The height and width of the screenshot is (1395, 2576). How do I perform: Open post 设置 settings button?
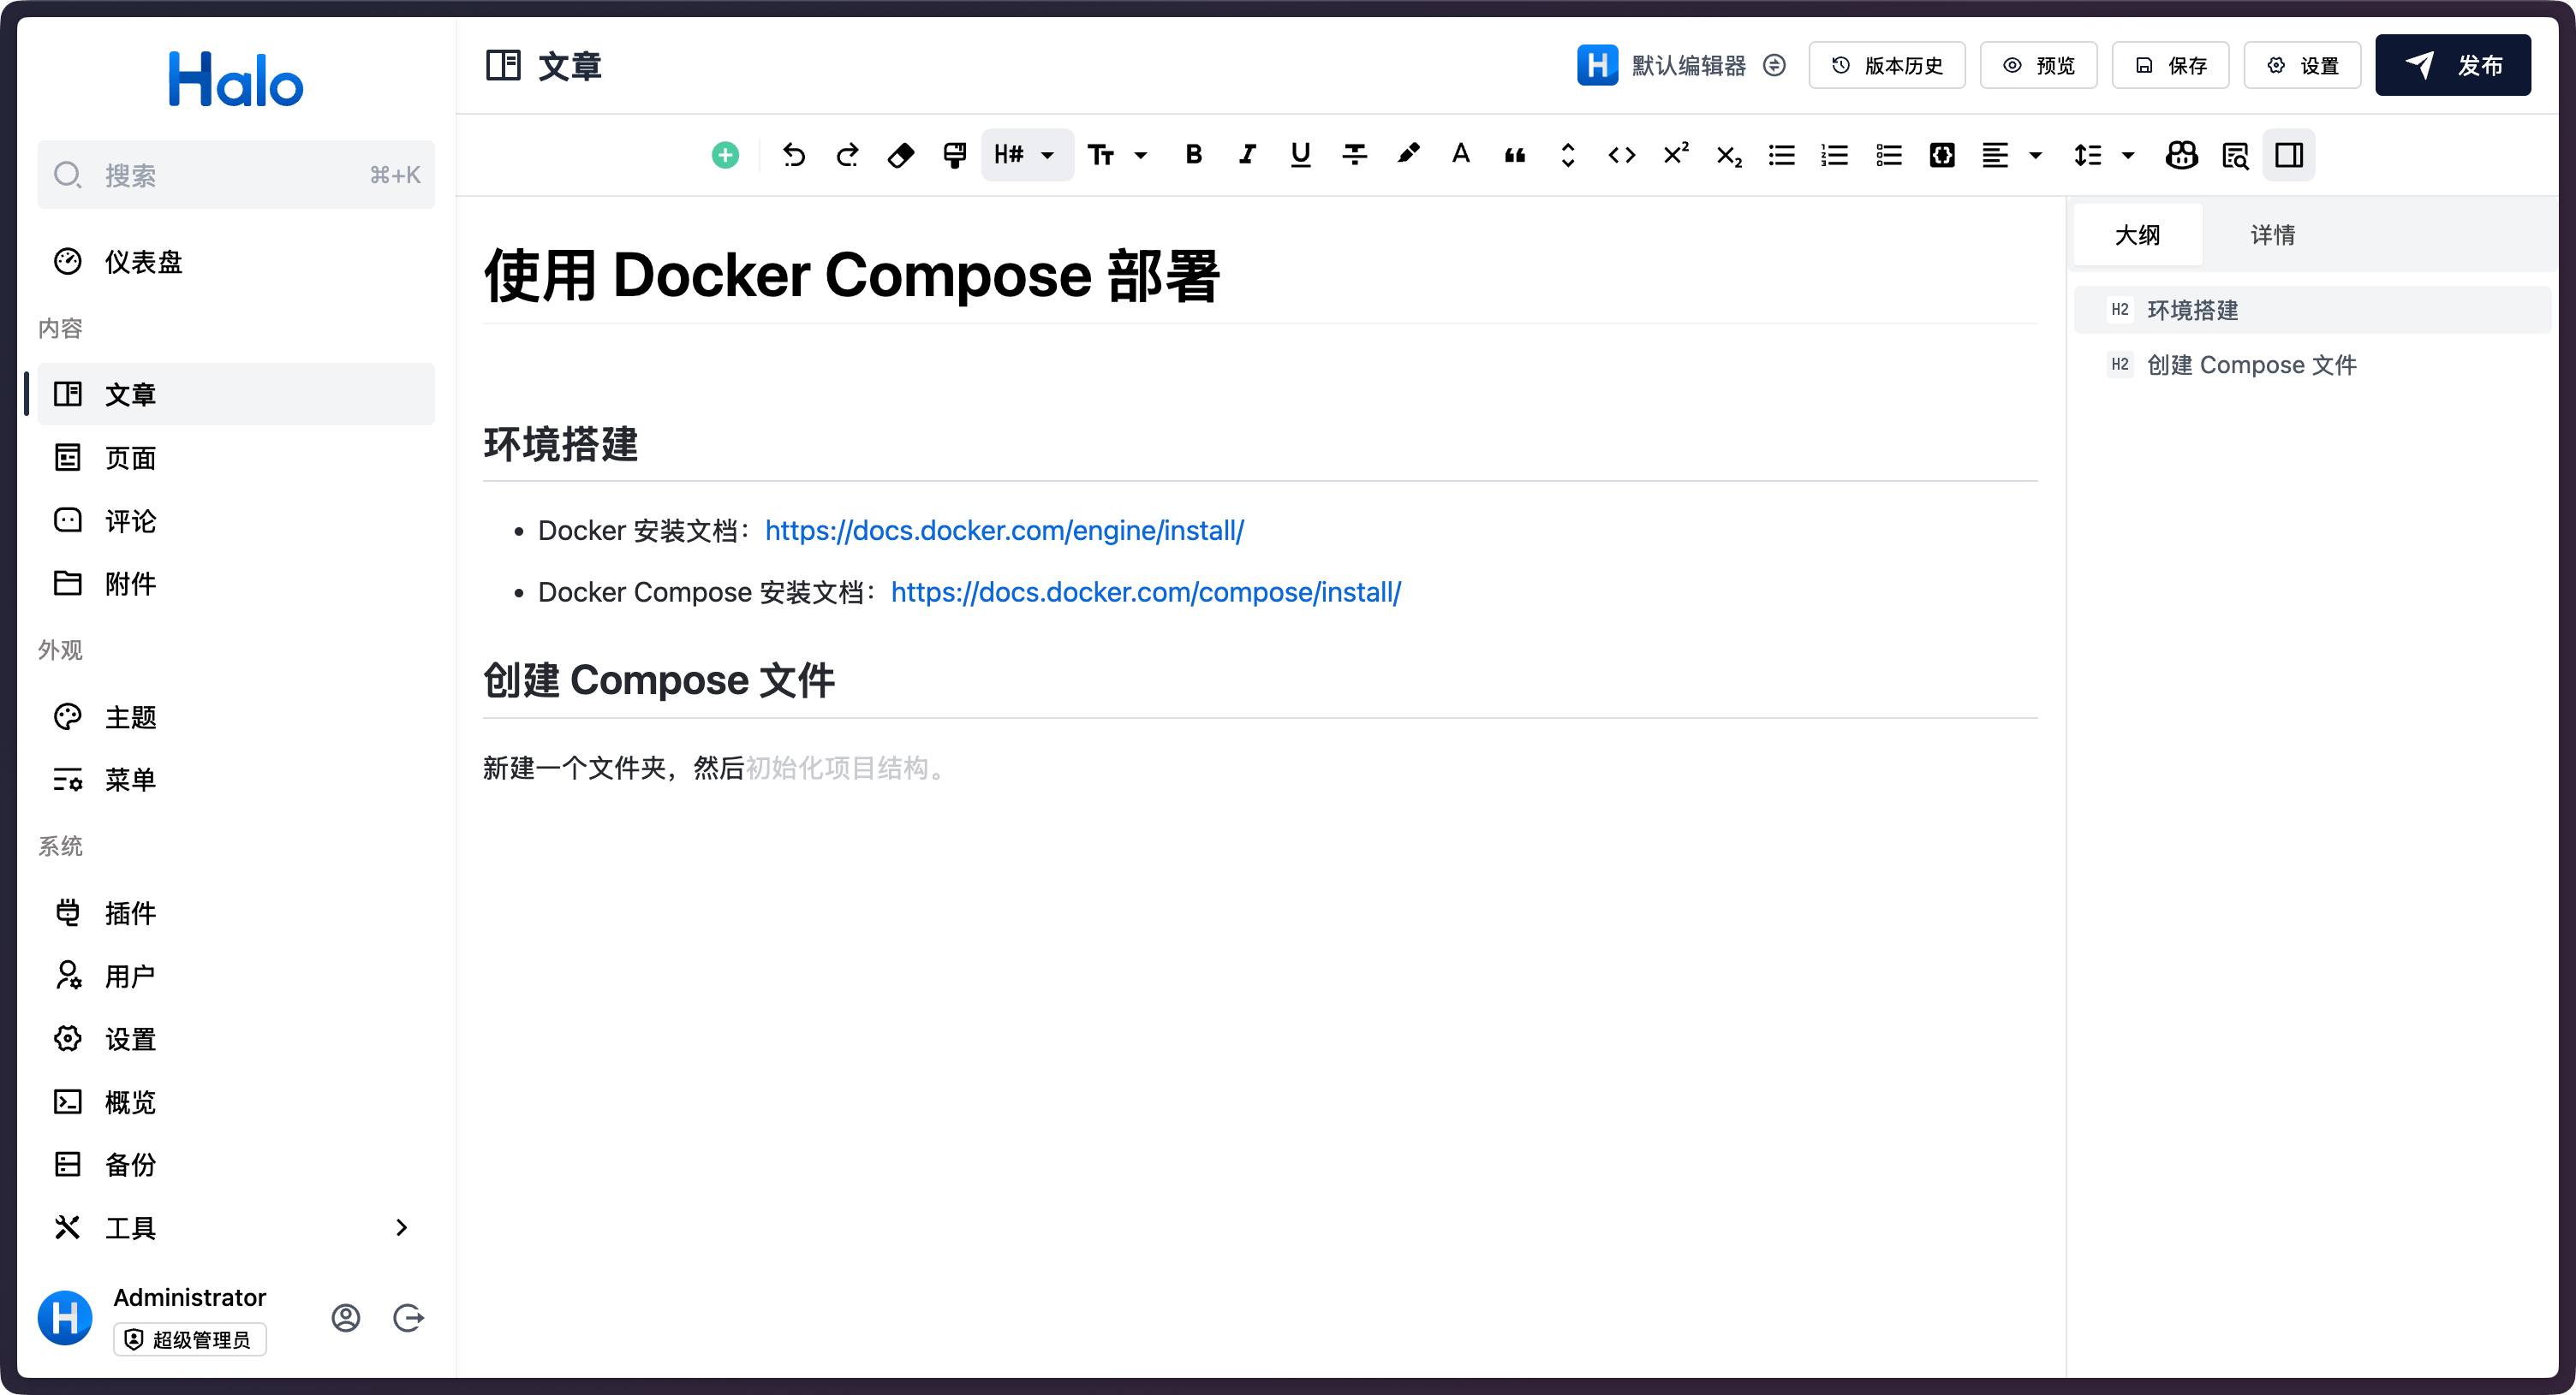click(x=2303, y=66)
